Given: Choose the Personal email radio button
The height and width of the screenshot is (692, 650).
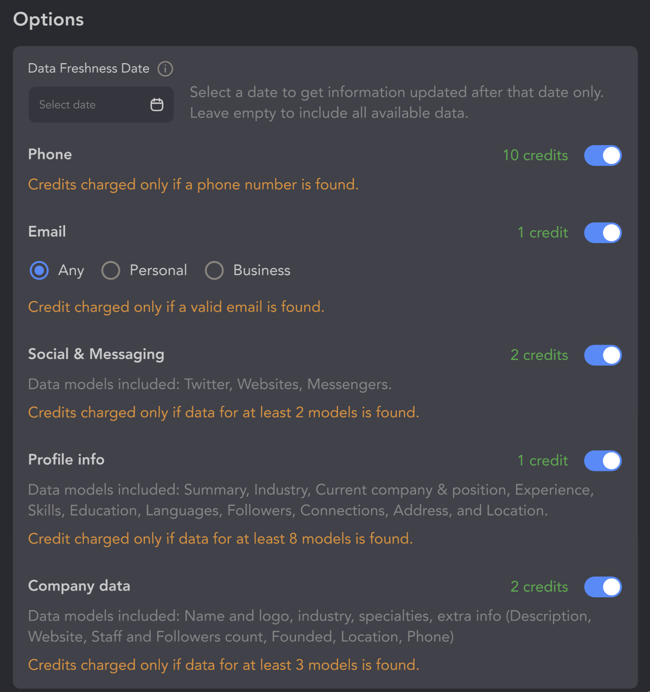Looking at the screenshot, I should coord(111,271).
